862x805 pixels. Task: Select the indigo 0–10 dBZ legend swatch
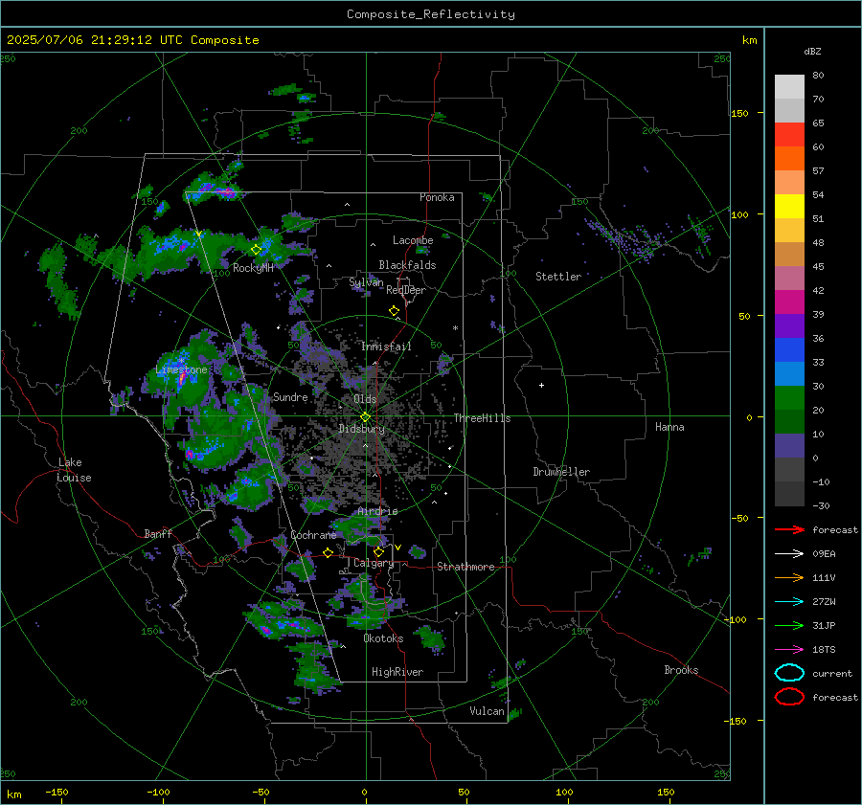(789, 446)
